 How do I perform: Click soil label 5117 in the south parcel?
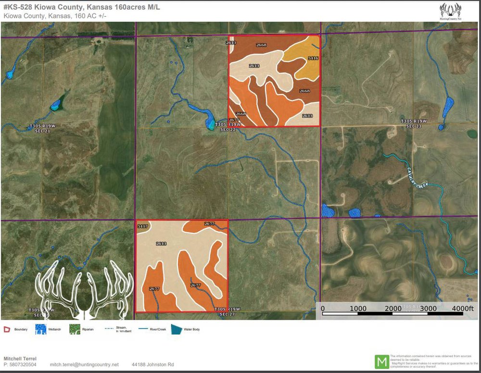pyautogui.click(x=142, y=226)
